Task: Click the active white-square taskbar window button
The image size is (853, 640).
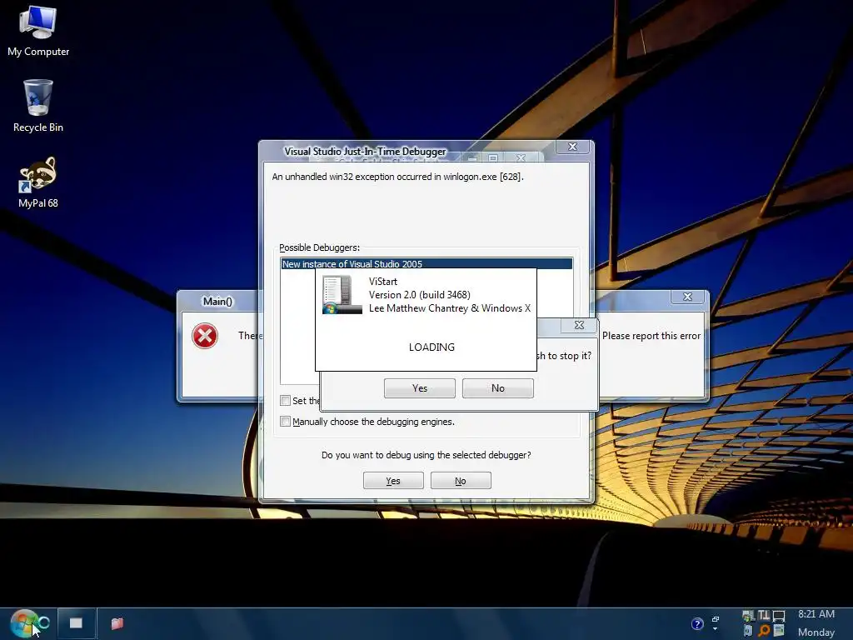Action: pyautogui.click(x=76, y=623)
